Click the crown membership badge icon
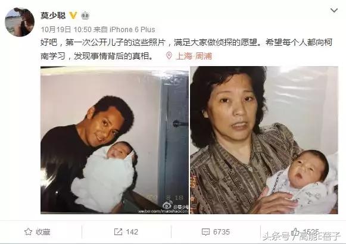The image size is (346, 244). 85,15
